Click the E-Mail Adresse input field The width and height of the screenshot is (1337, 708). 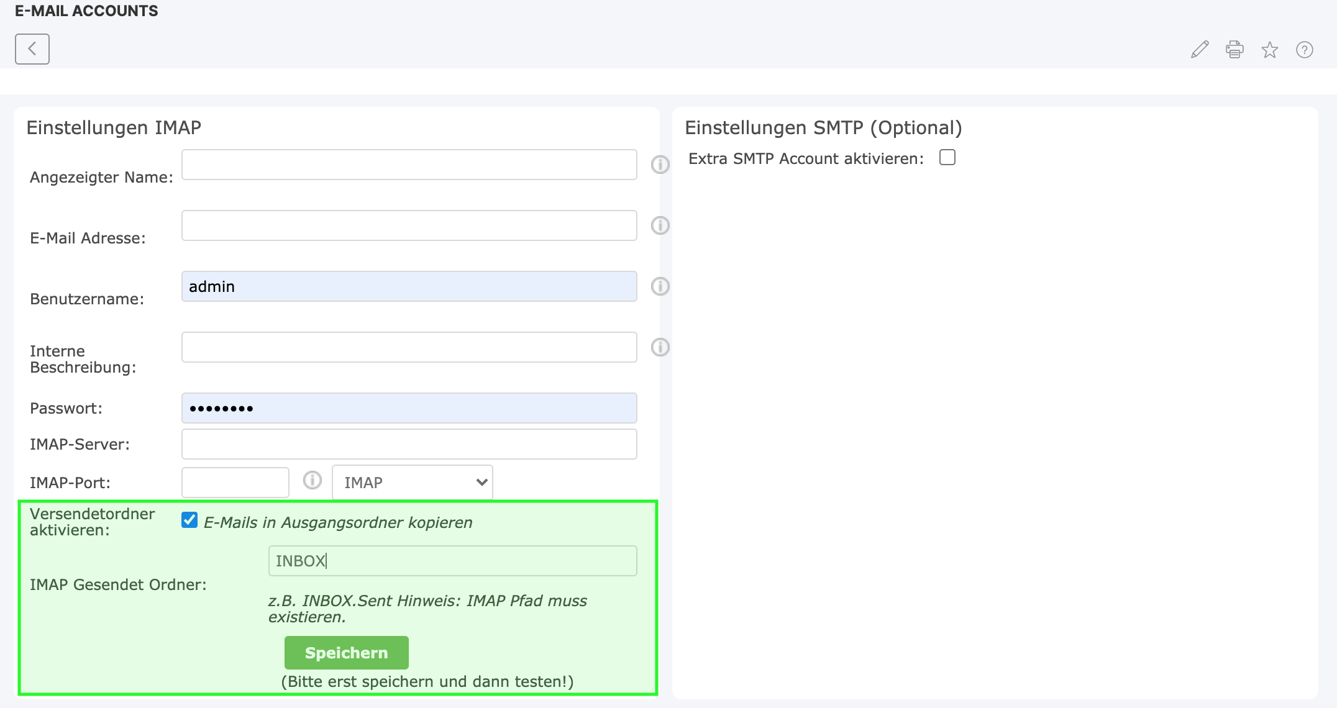[x=409, y=225]
